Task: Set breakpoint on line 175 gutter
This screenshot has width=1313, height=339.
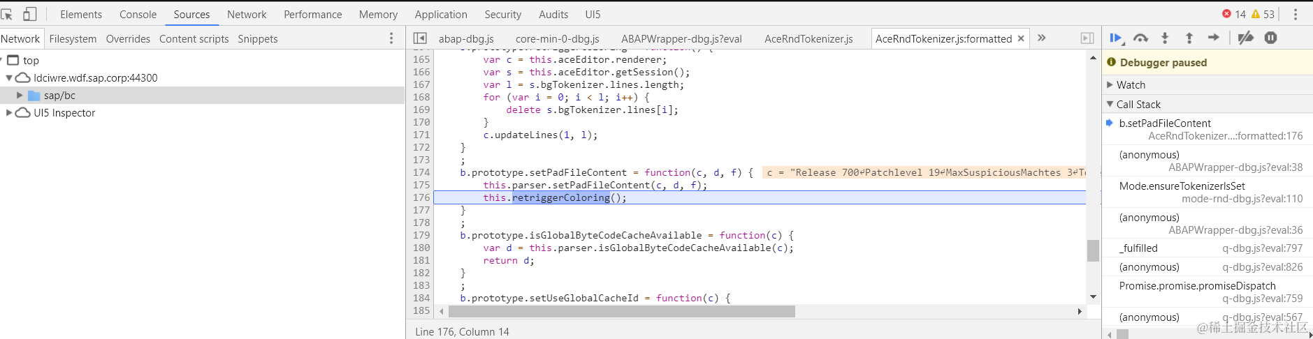Action: tap(421, 186)
